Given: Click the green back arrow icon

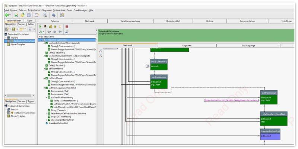Looking at the screenshot, I should pyautogui.click(x=7, y=15).
